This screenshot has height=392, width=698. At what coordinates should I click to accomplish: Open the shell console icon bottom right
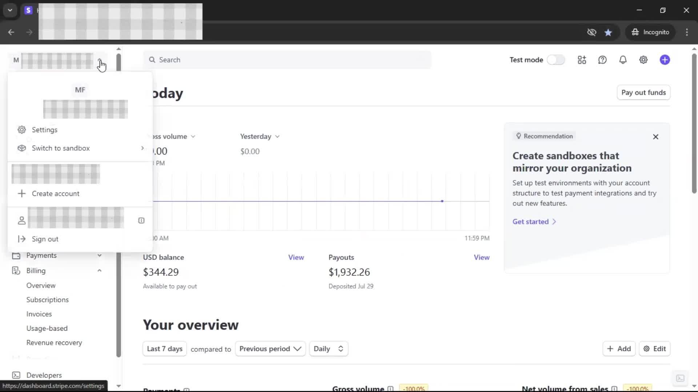(x=680, y=378)
